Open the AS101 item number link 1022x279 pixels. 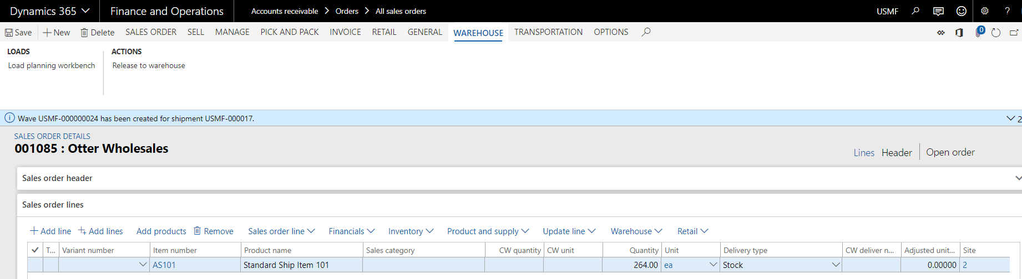[x=164, y=265]
